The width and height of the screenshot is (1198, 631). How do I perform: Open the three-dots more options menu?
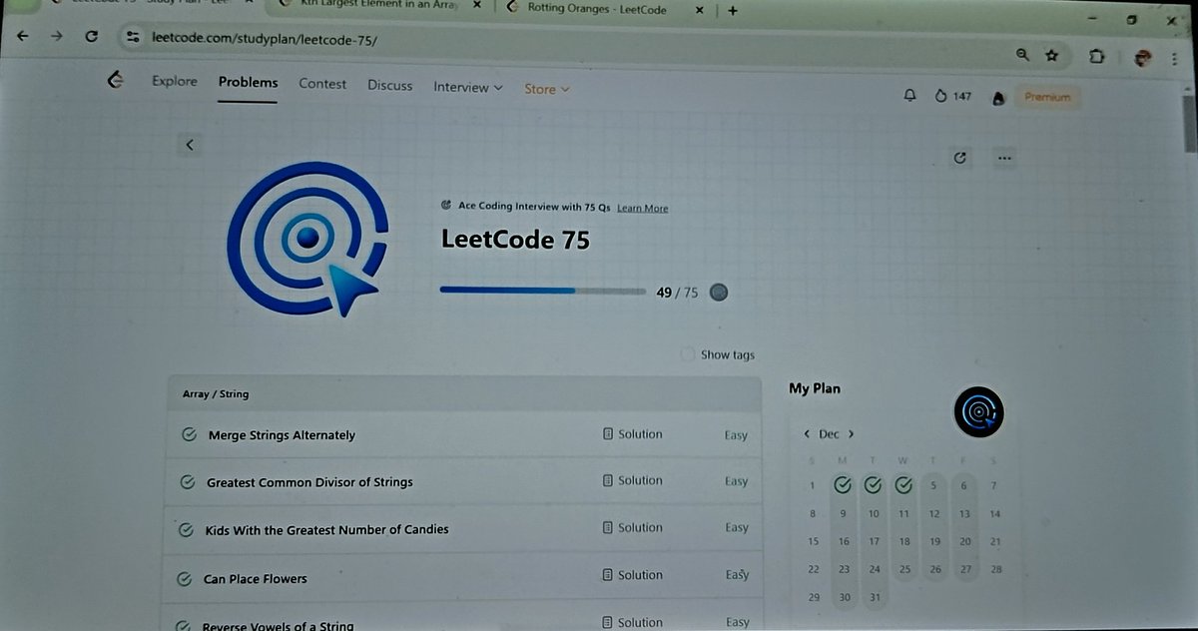pyautogui.click(x=1004, y=157)
